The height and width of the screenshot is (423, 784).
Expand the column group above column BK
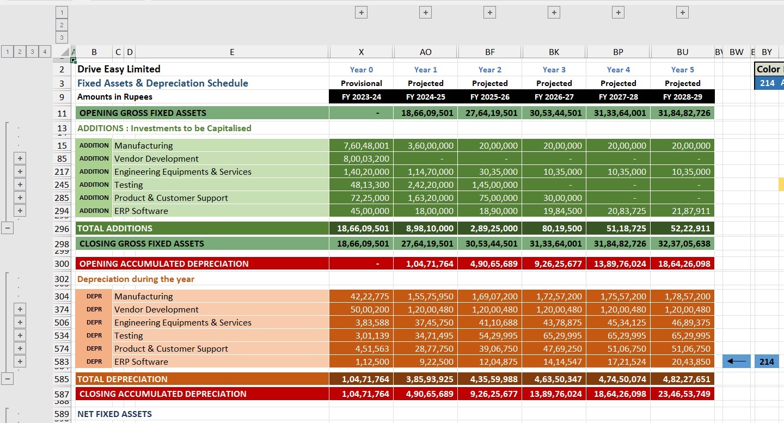[x=554, y=13]
